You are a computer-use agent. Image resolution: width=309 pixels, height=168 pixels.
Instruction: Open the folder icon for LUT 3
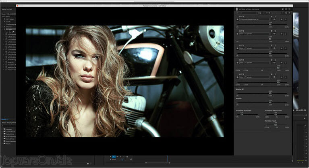(237, 48)
